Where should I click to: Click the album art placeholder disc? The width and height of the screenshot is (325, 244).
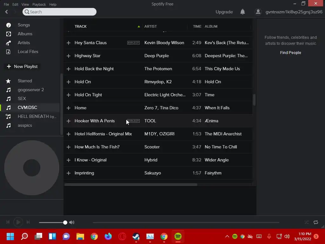pyautogui.click(x=32, y=168)
